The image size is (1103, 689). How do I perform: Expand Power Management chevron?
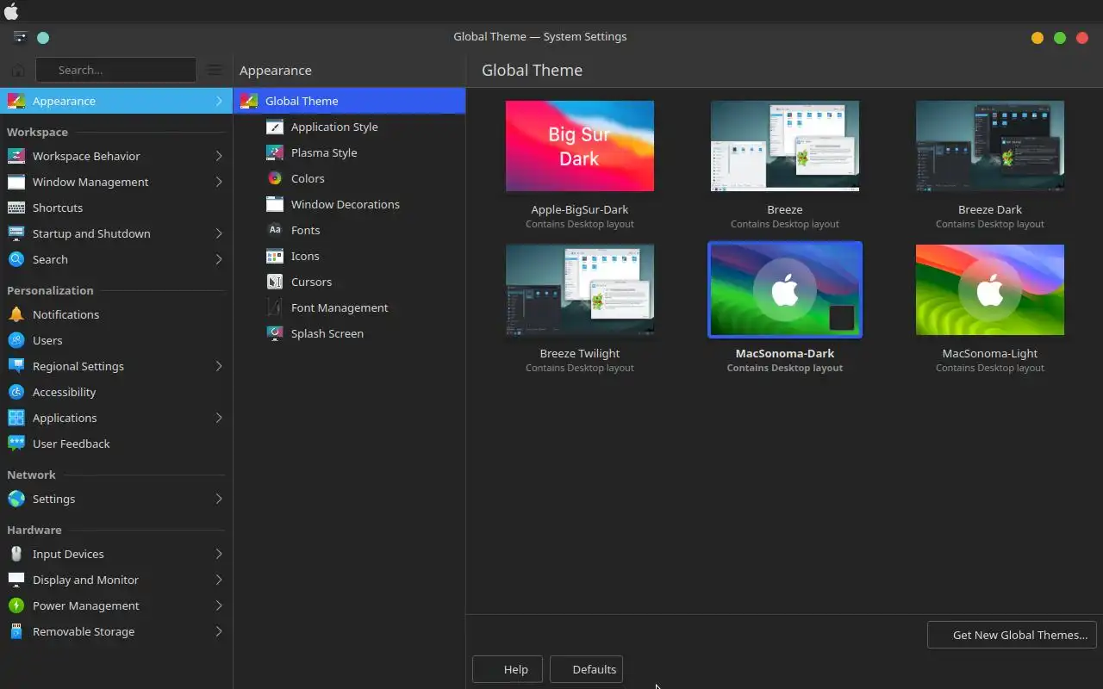(x=219, y=605)
